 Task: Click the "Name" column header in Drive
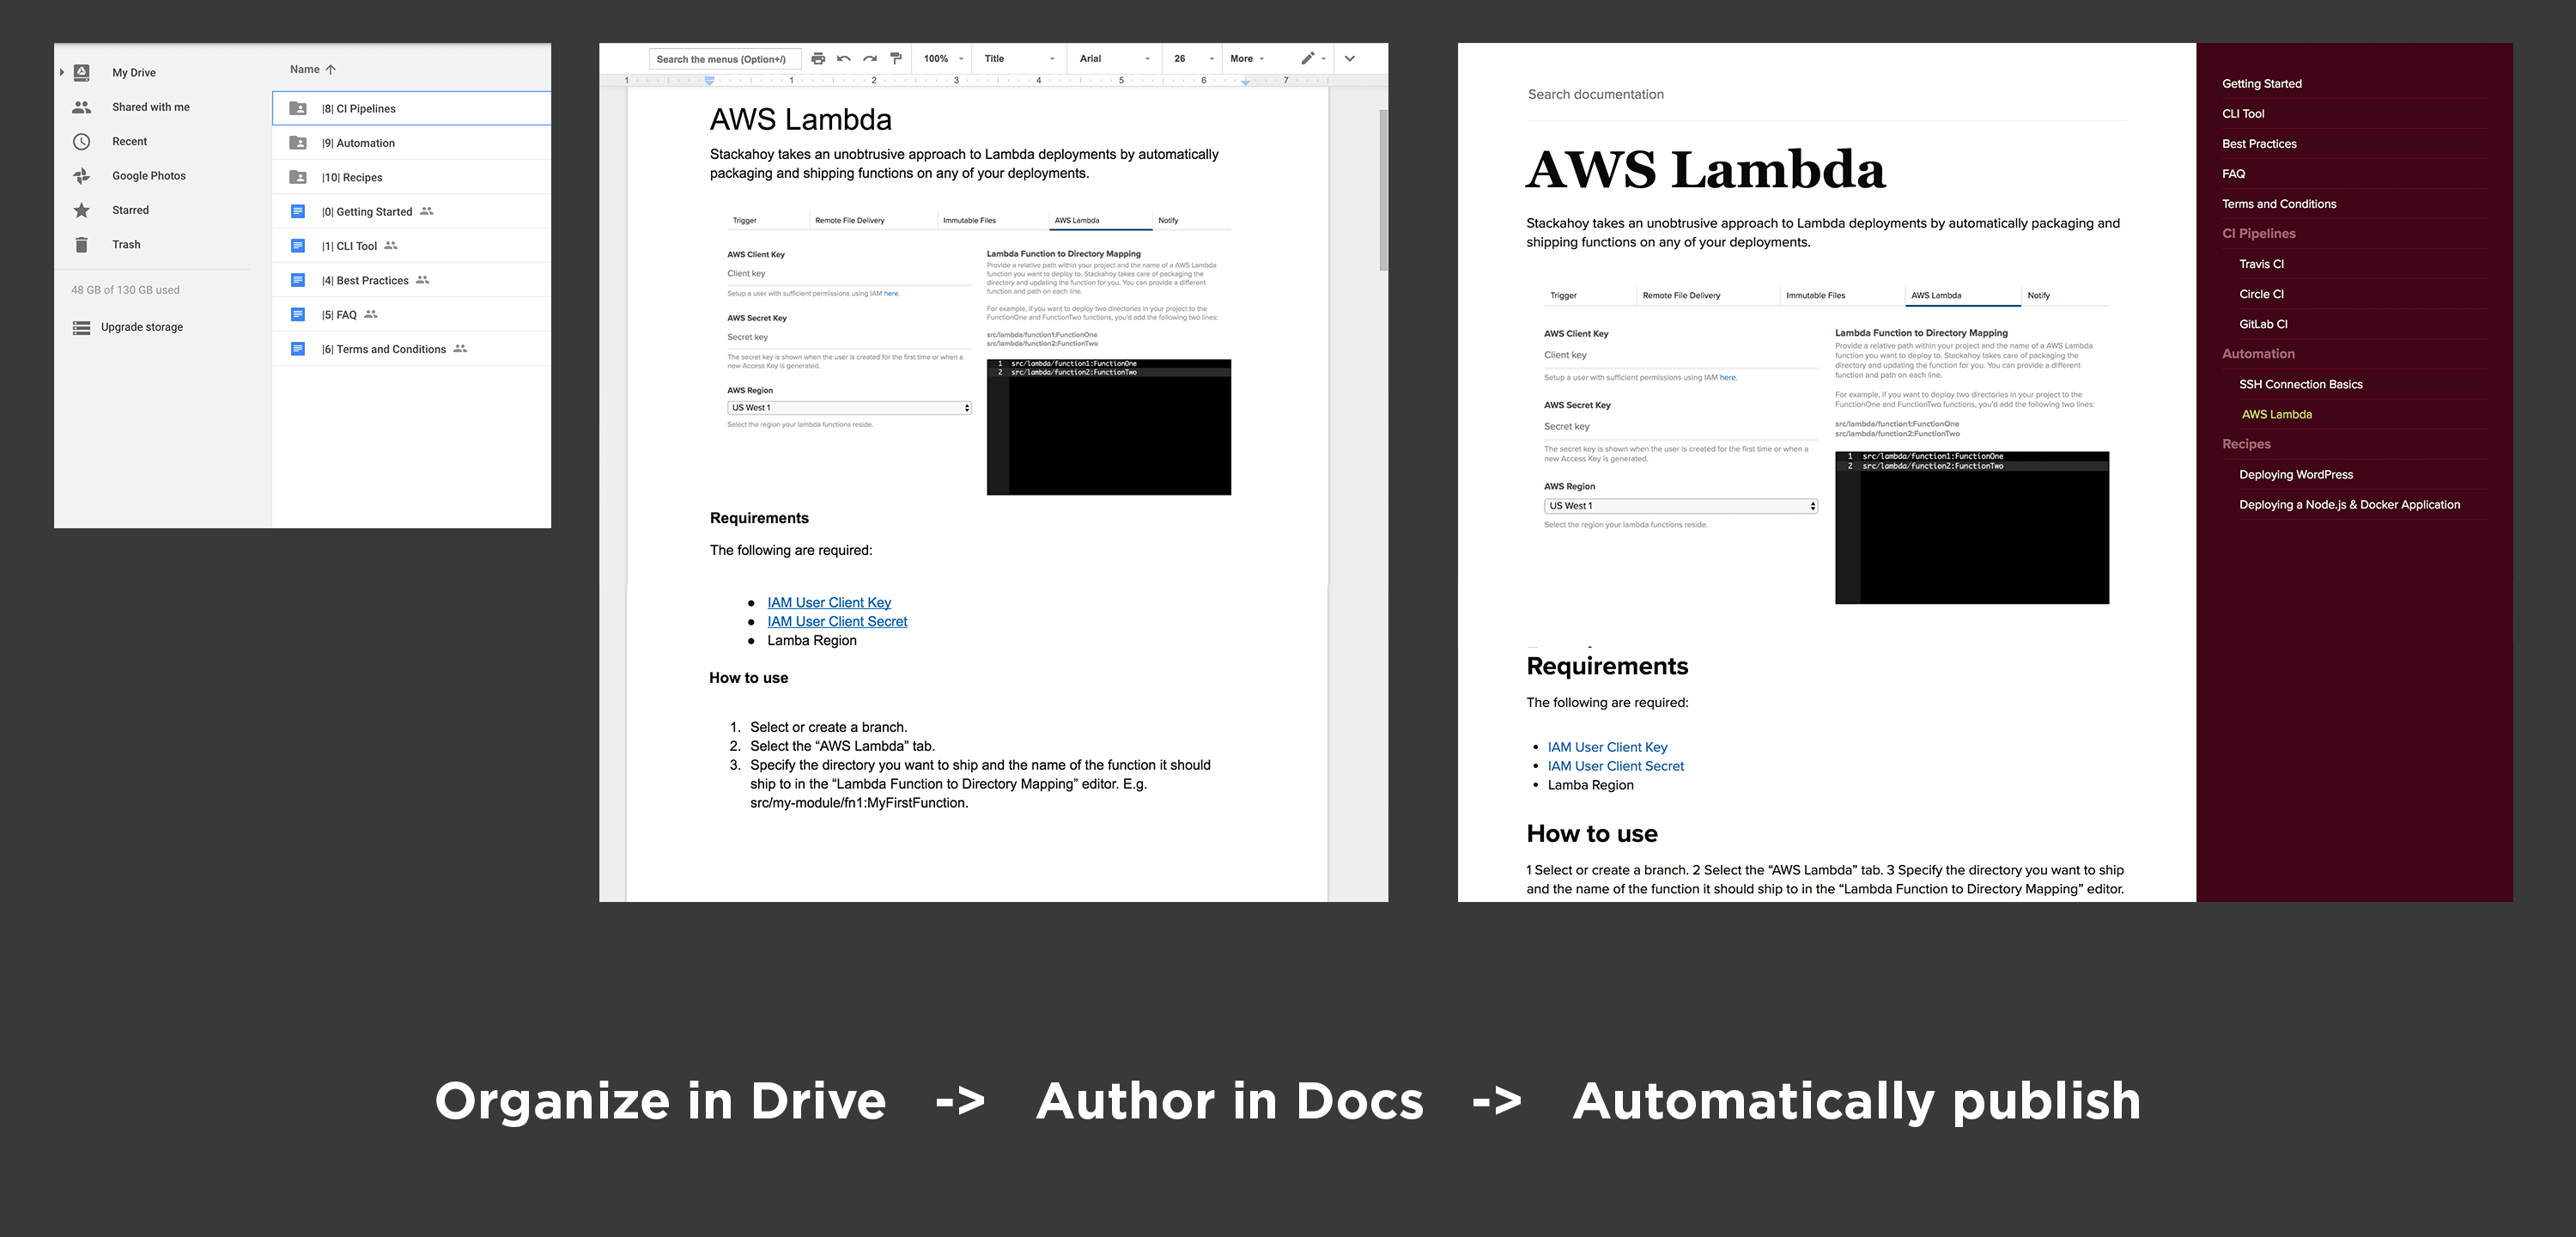coord(304,69)
